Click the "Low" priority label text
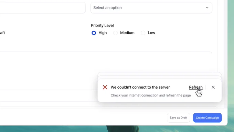 [x=151, y=33]
